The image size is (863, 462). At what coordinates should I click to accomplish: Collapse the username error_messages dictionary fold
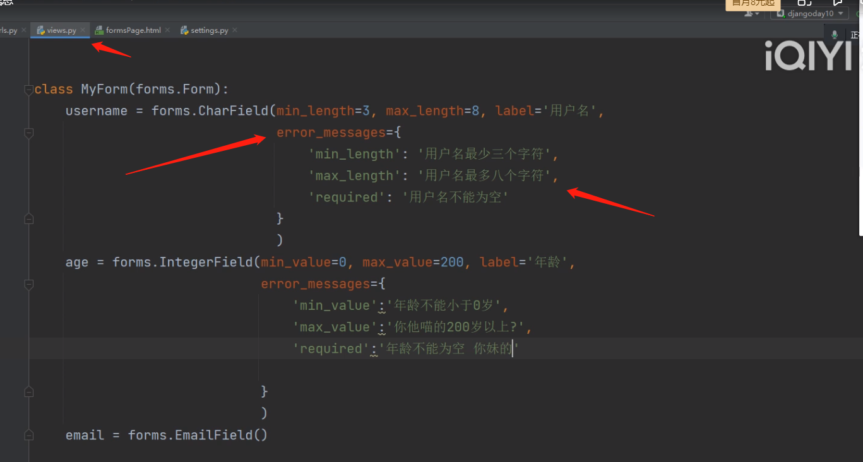[x=28, y=133]
